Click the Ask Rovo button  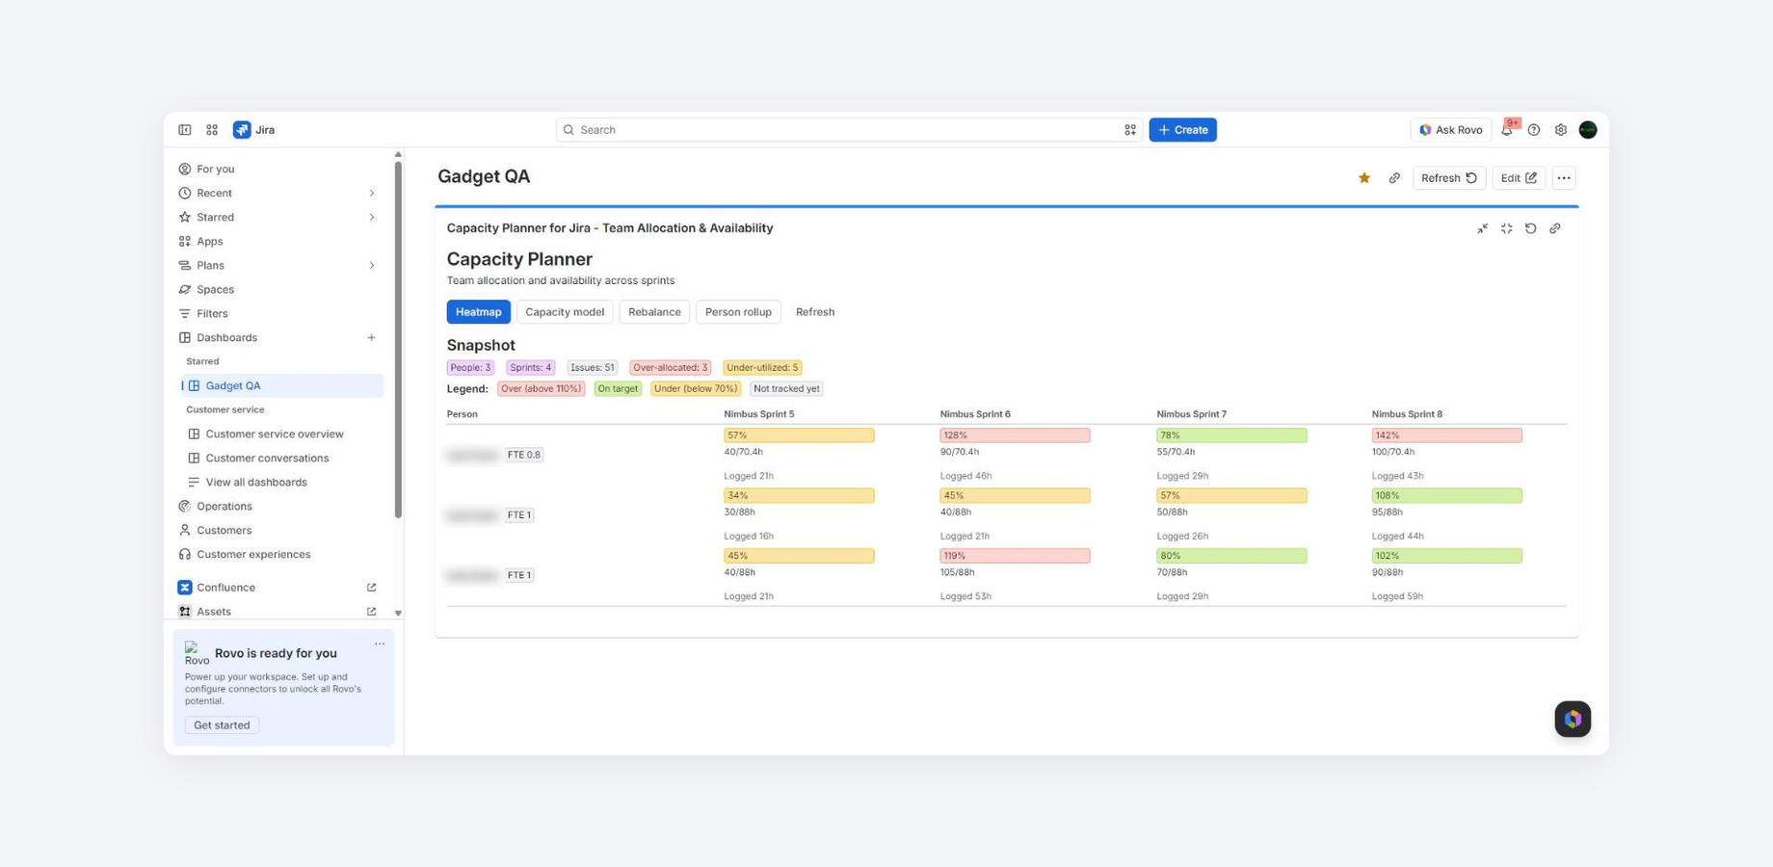tap(1451, 130)
